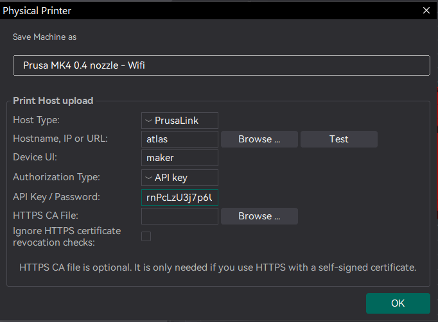
Task: Enable ignore HTTPS certificate revocation checks checkbox
Action: tap(146, 236)
